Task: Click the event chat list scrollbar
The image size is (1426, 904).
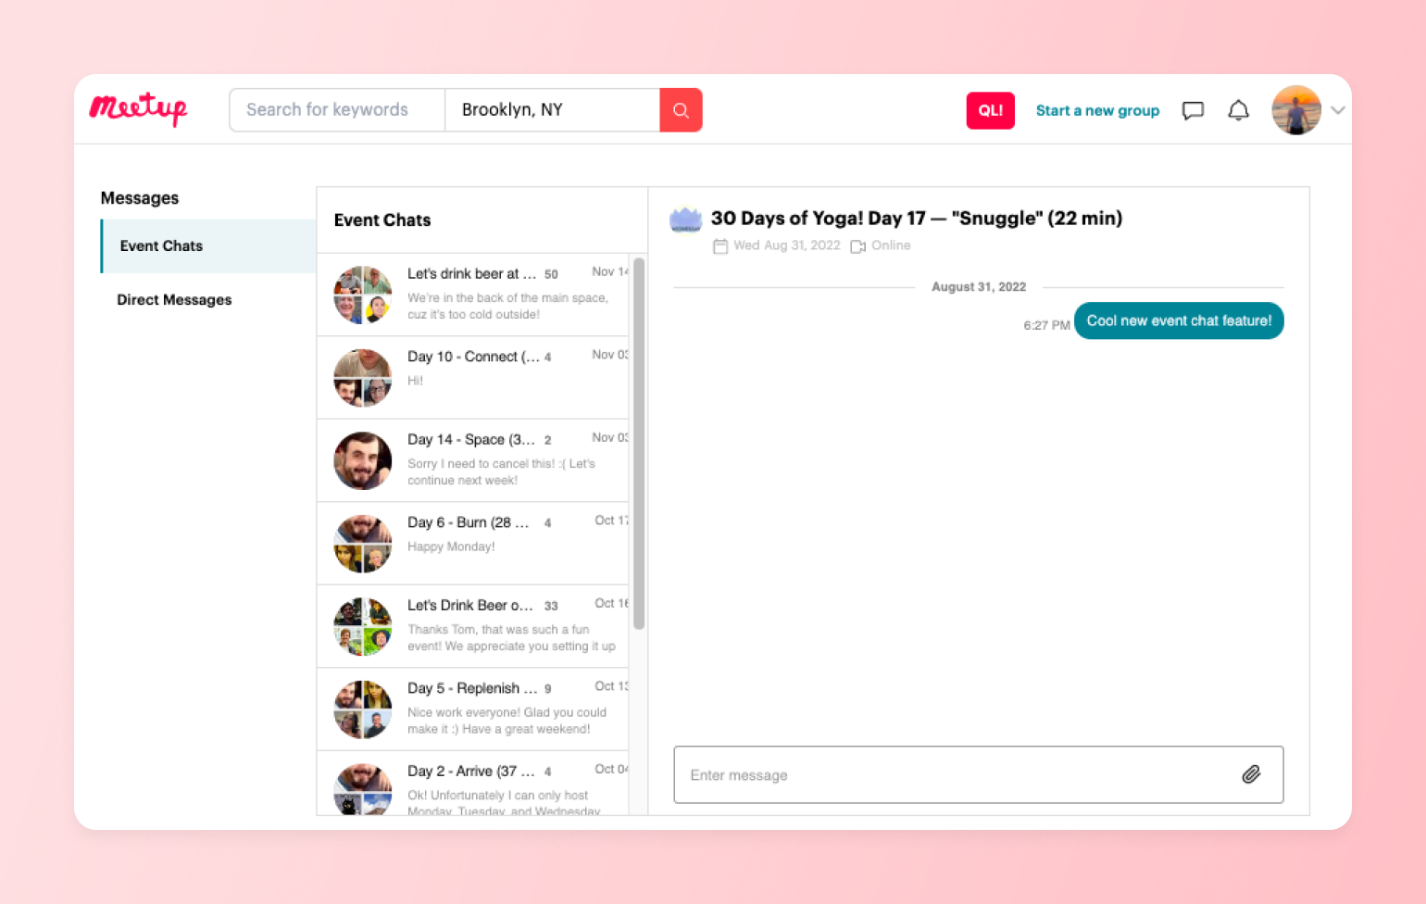Action: pyautogui.click(x=639, y=443)
